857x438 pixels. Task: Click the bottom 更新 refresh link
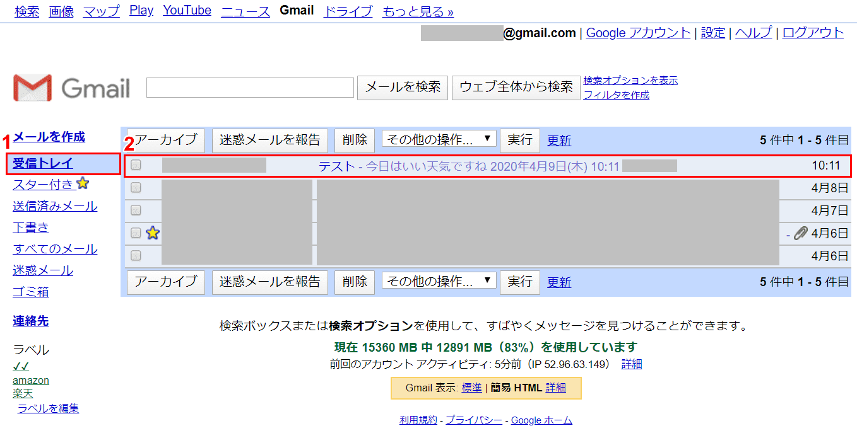(559, 282)
